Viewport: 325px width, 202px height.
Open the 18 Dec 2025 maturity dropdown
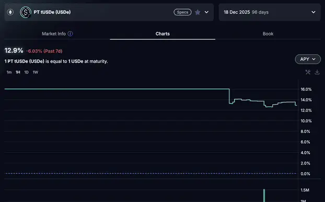pos(270,12)
